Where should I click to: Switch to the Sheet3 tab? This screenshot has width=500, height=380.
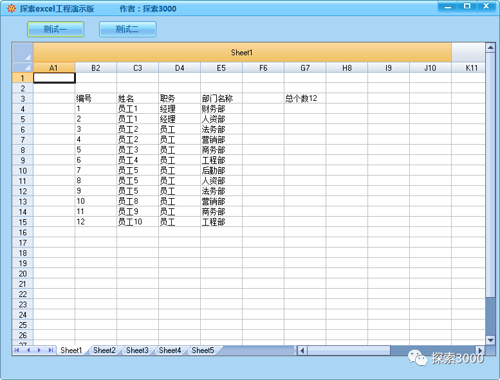point(137,350)
